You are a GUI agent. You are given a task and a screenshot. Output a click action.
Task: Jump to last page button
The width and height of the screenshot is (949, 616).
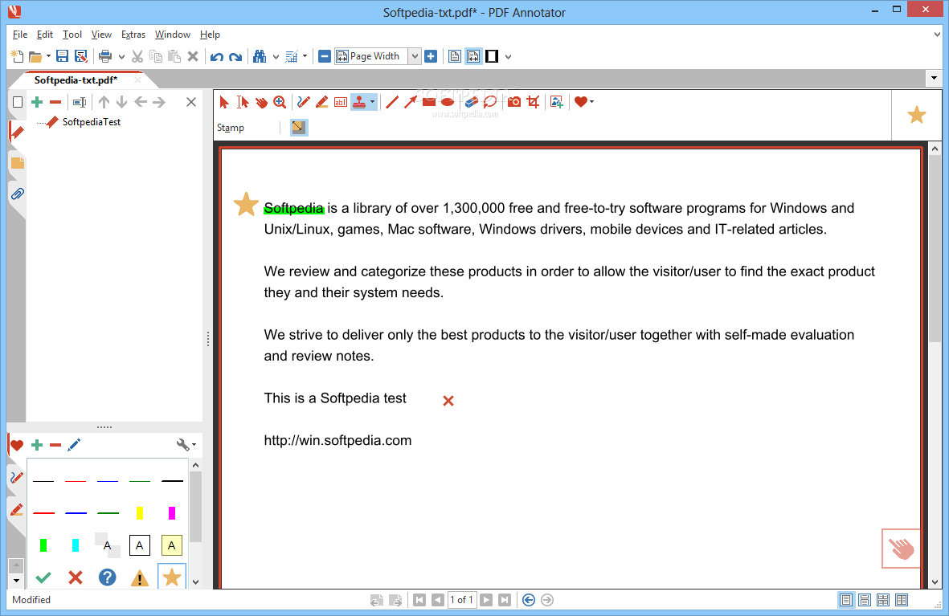[x=505, y=600]
